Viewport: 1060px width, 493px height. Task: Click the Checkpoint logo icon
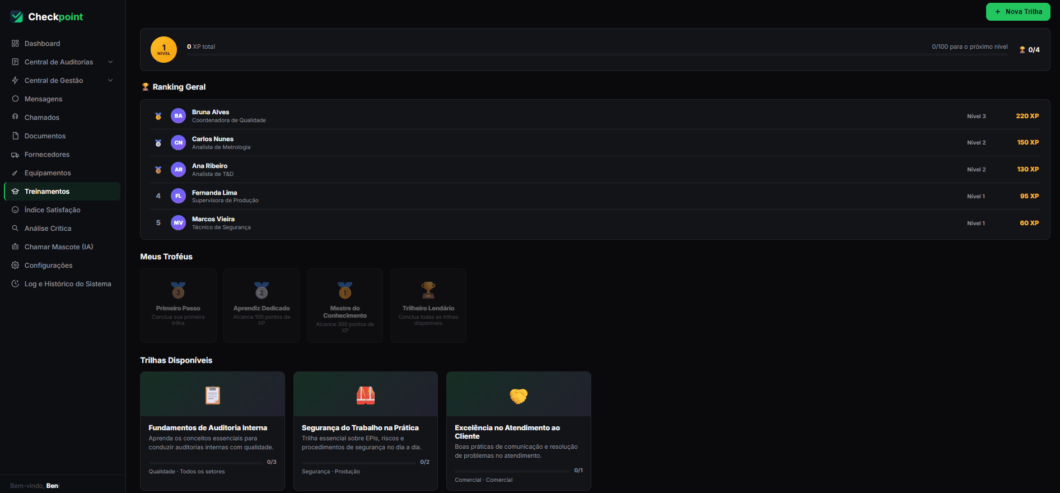coord(17,17)
